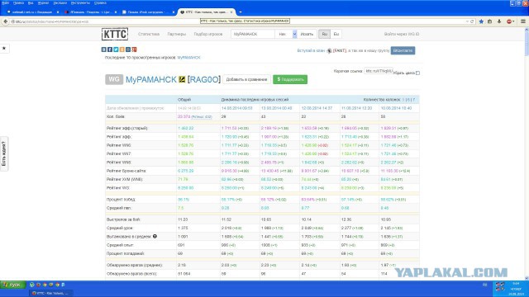Open the browser hamburger menu
529x297 pixels.
pyautogui.click(x=523, y=21)
